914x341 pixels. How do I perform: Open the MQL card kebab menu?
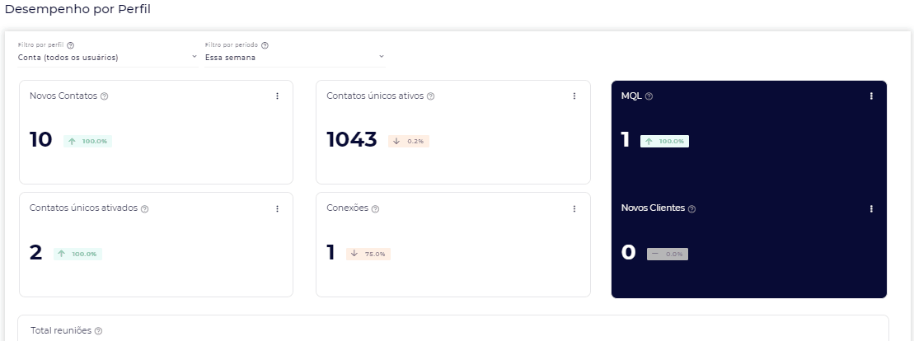click(x=871, y=96)
